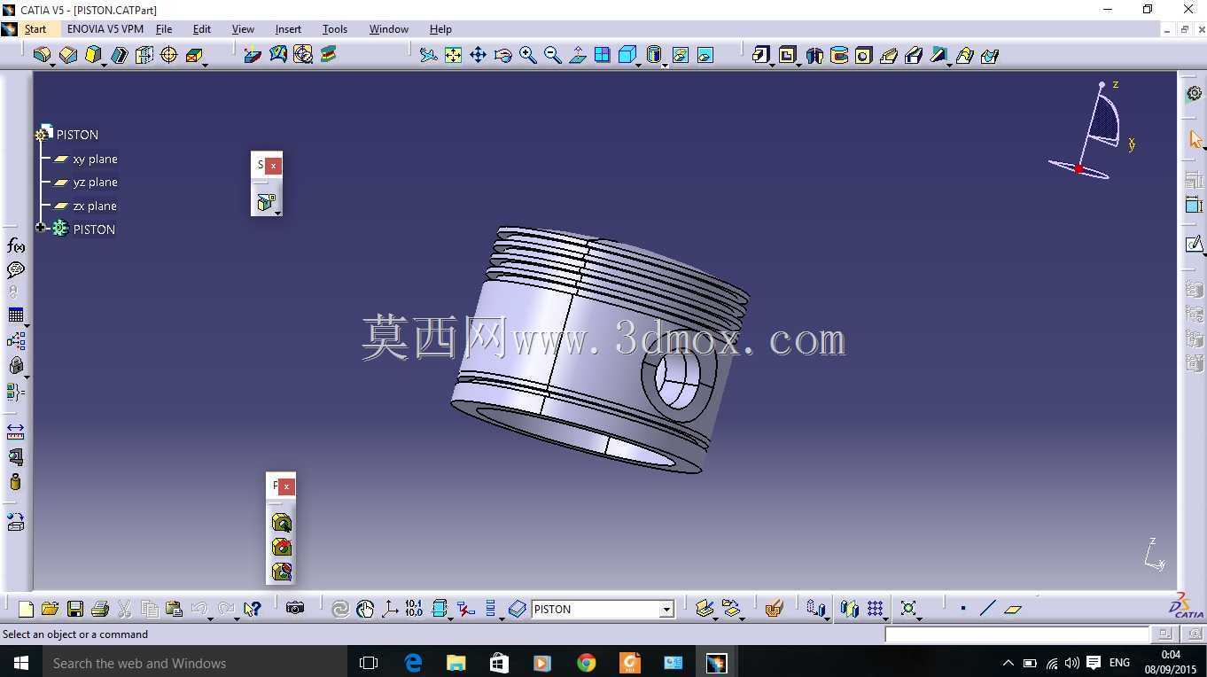
Task: Click the Hide/Show icon
Action: pos(680,55)
